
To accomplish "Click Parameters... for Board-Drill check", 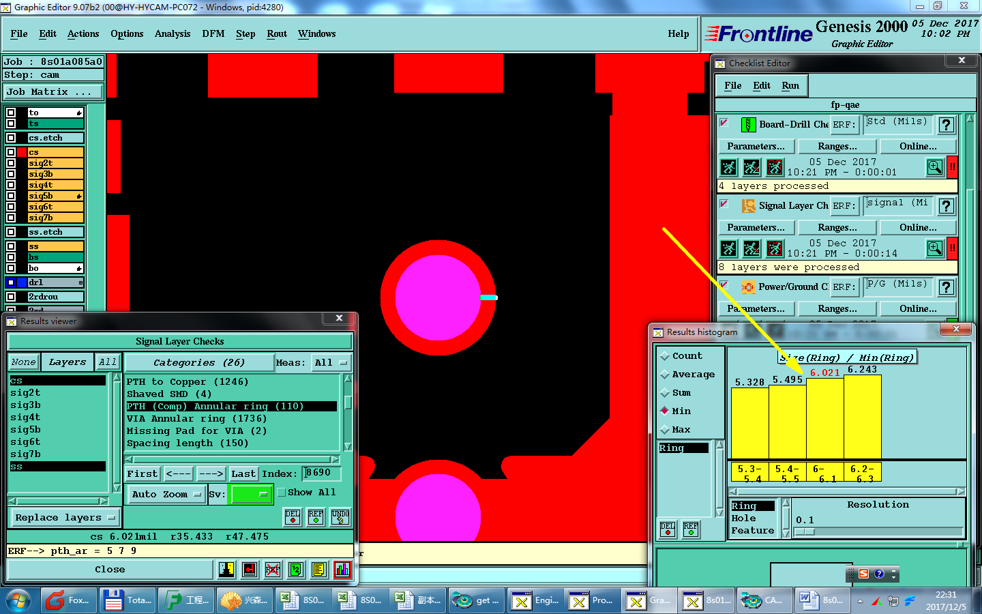I will [x=756, y=147].
